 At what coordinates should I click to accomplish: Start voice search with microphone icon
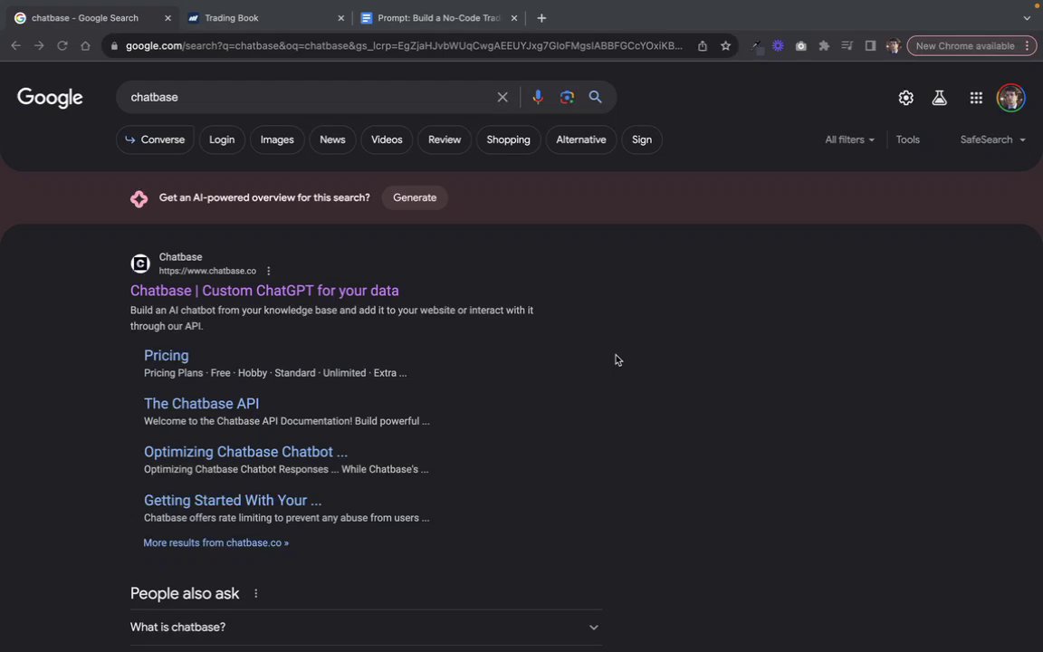click(x=538, y=97)
